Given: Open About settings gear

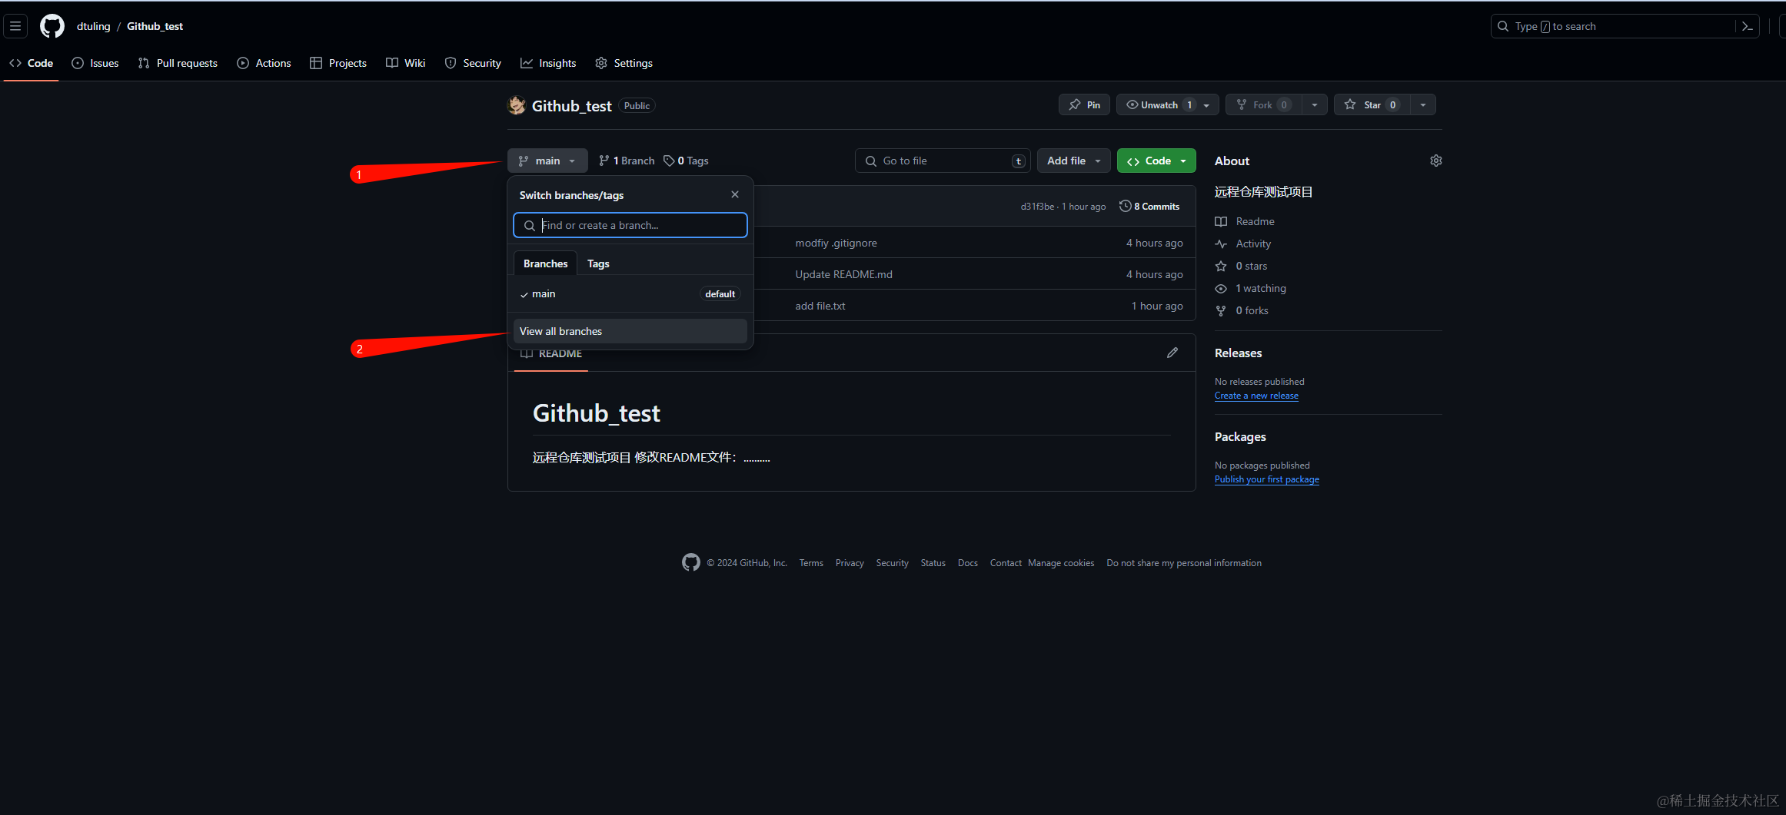Looking at the screenshot, I should (1435, 161).
